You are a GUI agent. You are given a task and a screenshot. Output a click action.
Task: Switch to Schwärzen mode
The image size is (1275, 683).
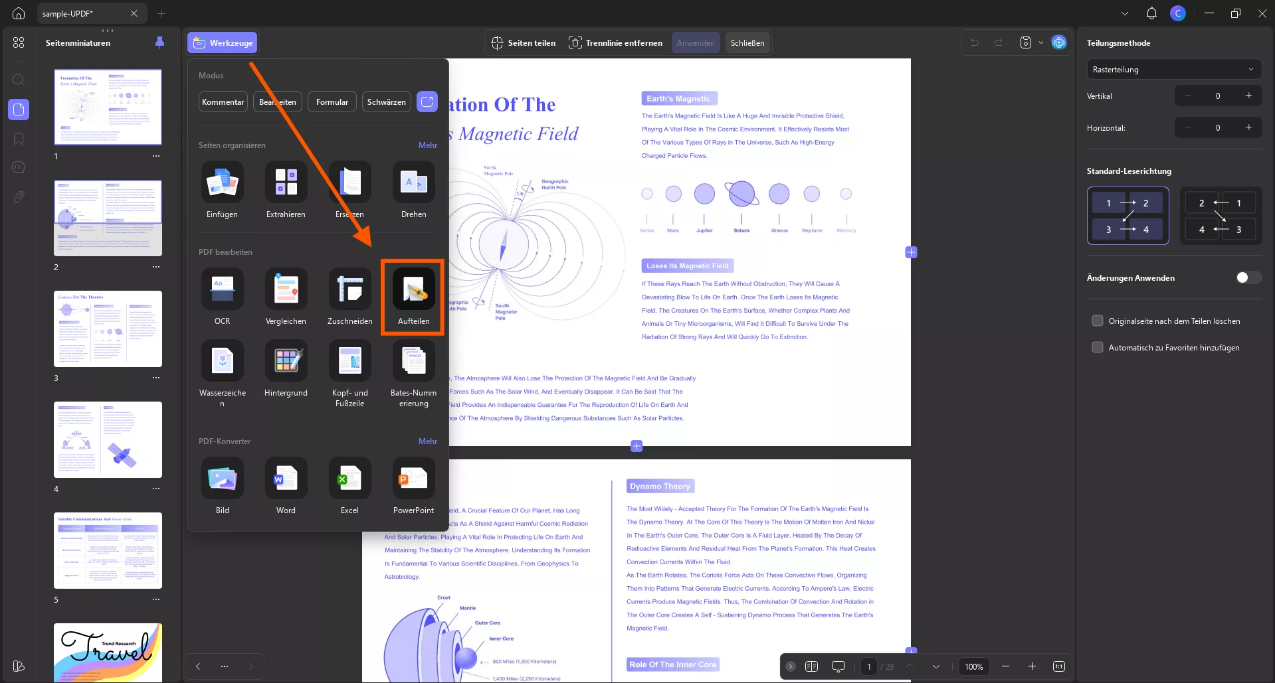[x=387, y=102]
